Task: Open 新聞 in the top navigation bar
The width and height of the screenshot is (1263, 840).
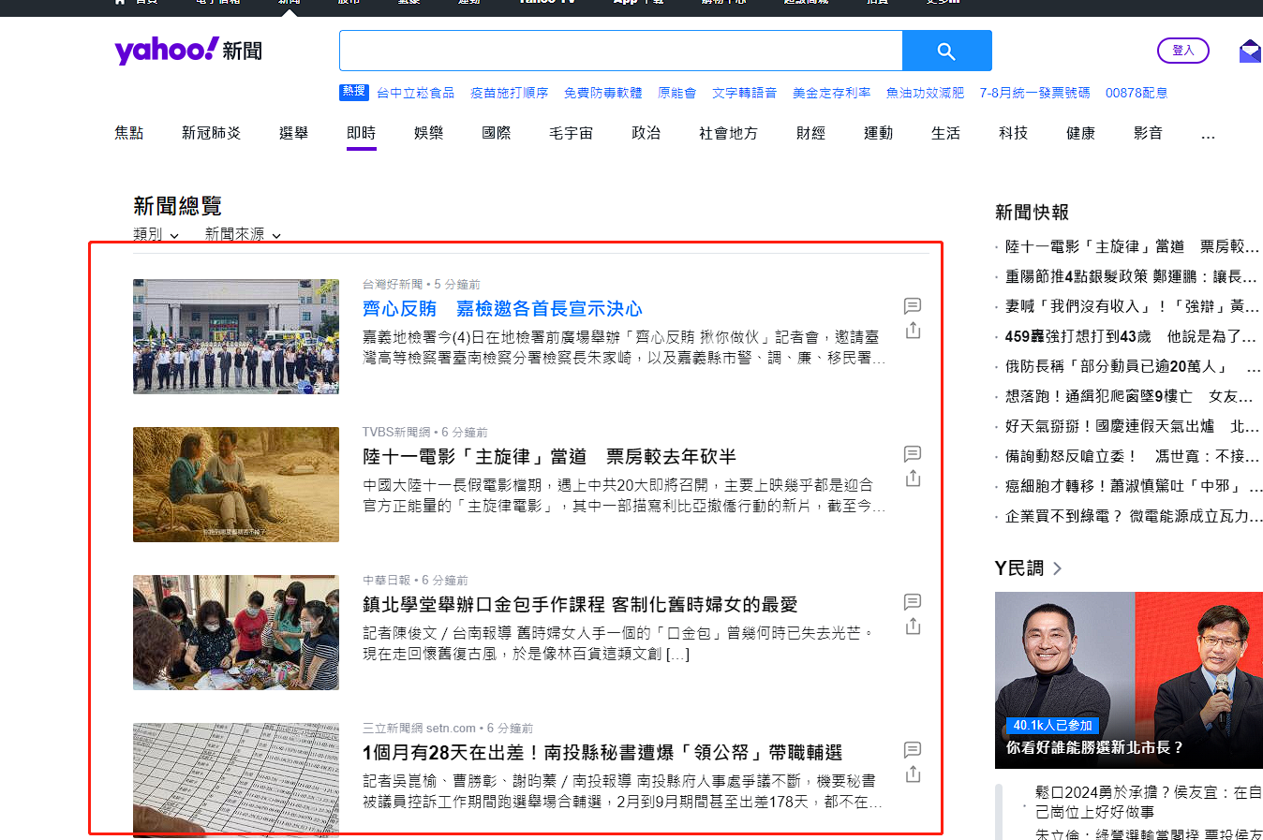Action: (x=290, y=3)
